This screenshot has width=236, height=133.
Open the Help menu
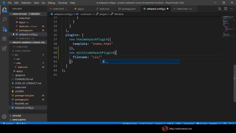click(72, 3)
